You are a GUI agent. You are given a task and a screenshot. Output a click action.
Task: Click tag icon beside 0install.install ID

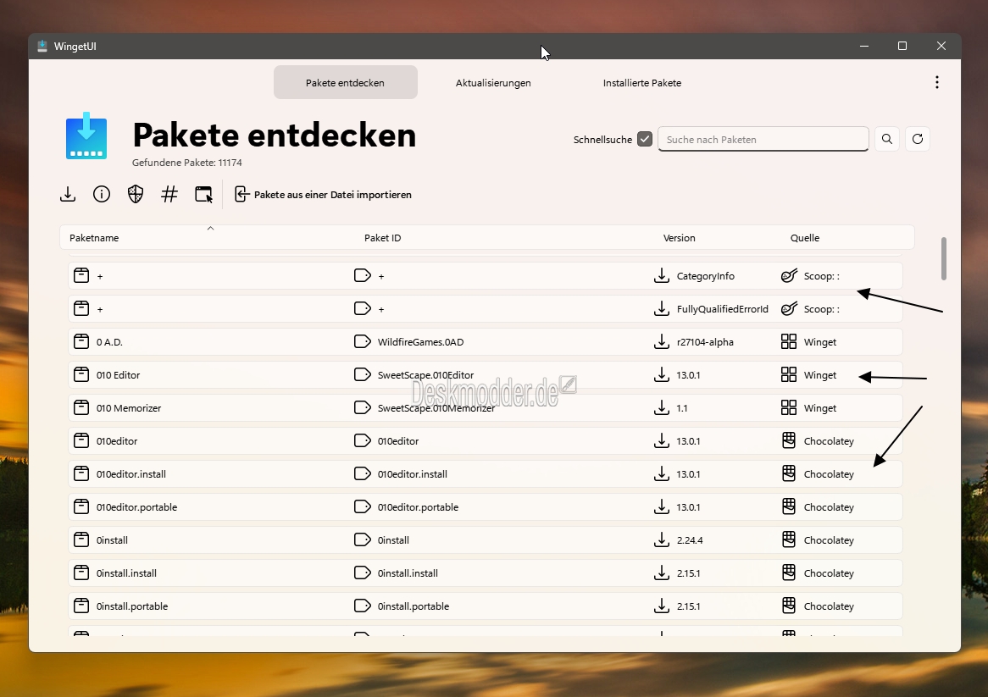[x=363, y=573]
